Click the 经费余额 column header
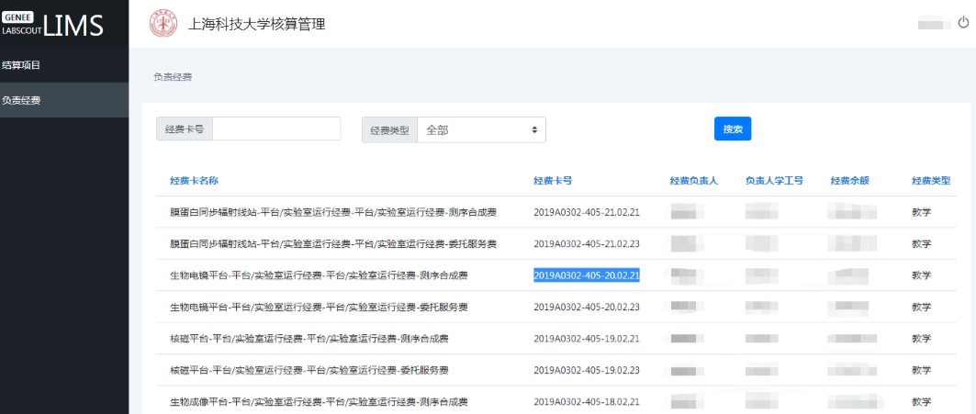 (x=849, y=181)
